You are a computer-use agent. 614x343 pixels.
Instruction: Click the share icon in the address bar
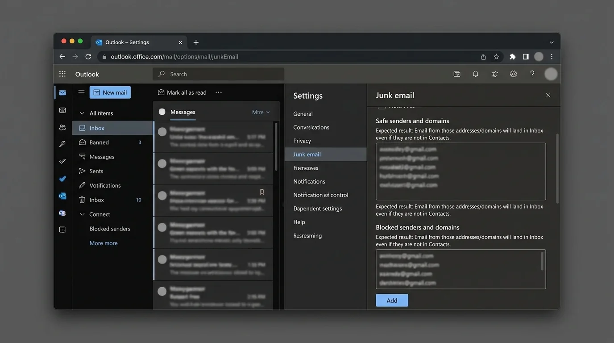coord(483,57)
